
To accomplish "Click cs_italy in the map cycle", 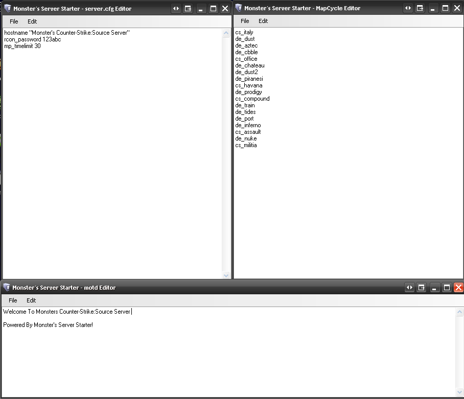I will point(244,32).
